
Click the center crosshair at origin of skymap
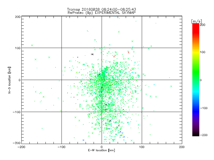(102, 80)
